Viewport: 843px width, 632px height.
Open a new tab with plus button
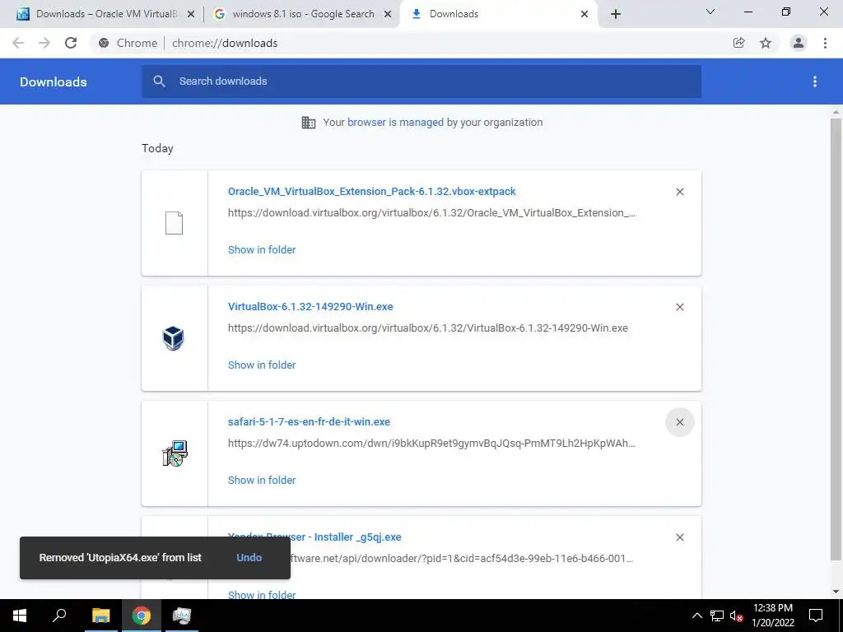(616, 14)
